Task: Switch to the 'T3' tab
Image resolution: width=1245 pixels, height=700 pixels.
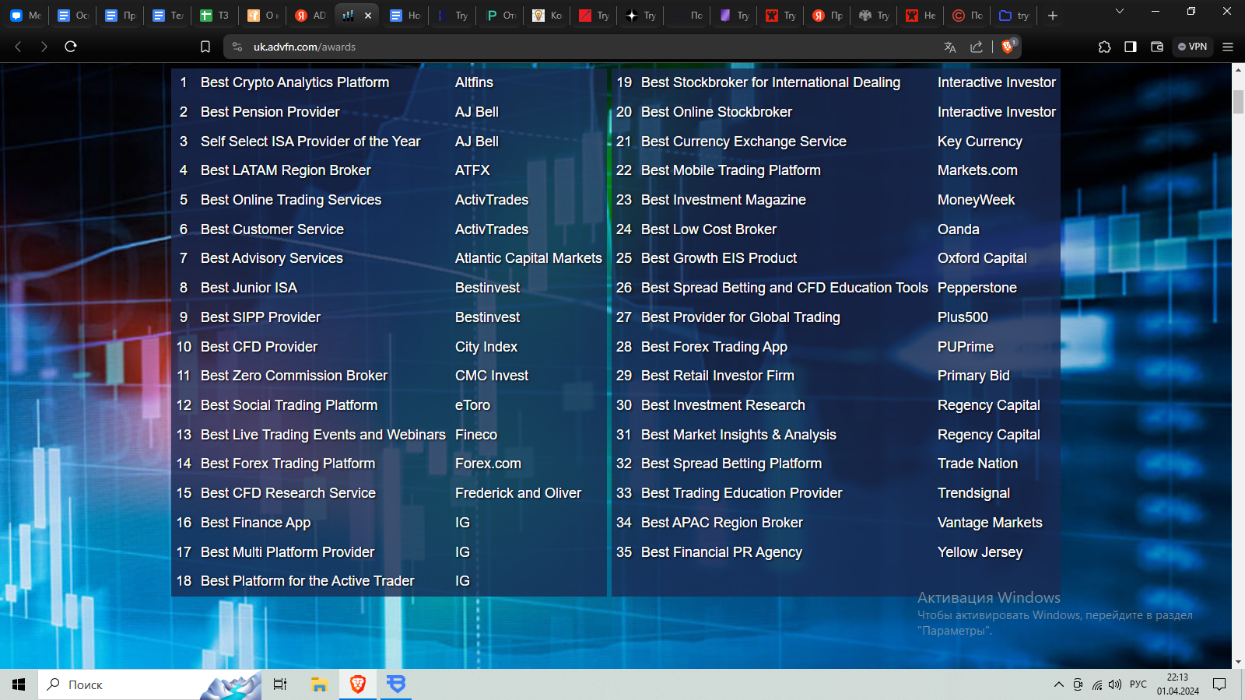Action: tap(215, 16)
